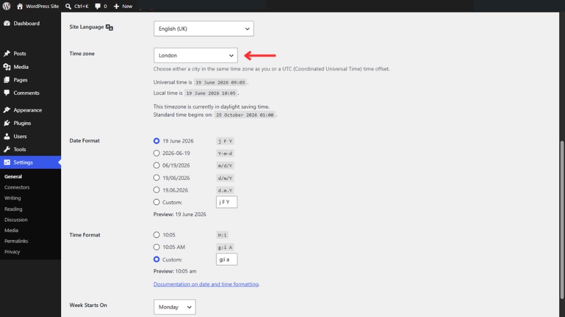The width and height of the screenshot is (565, 317).
Task: Click the Media icon in the sidebar
Action: click(x=7, y=67)
